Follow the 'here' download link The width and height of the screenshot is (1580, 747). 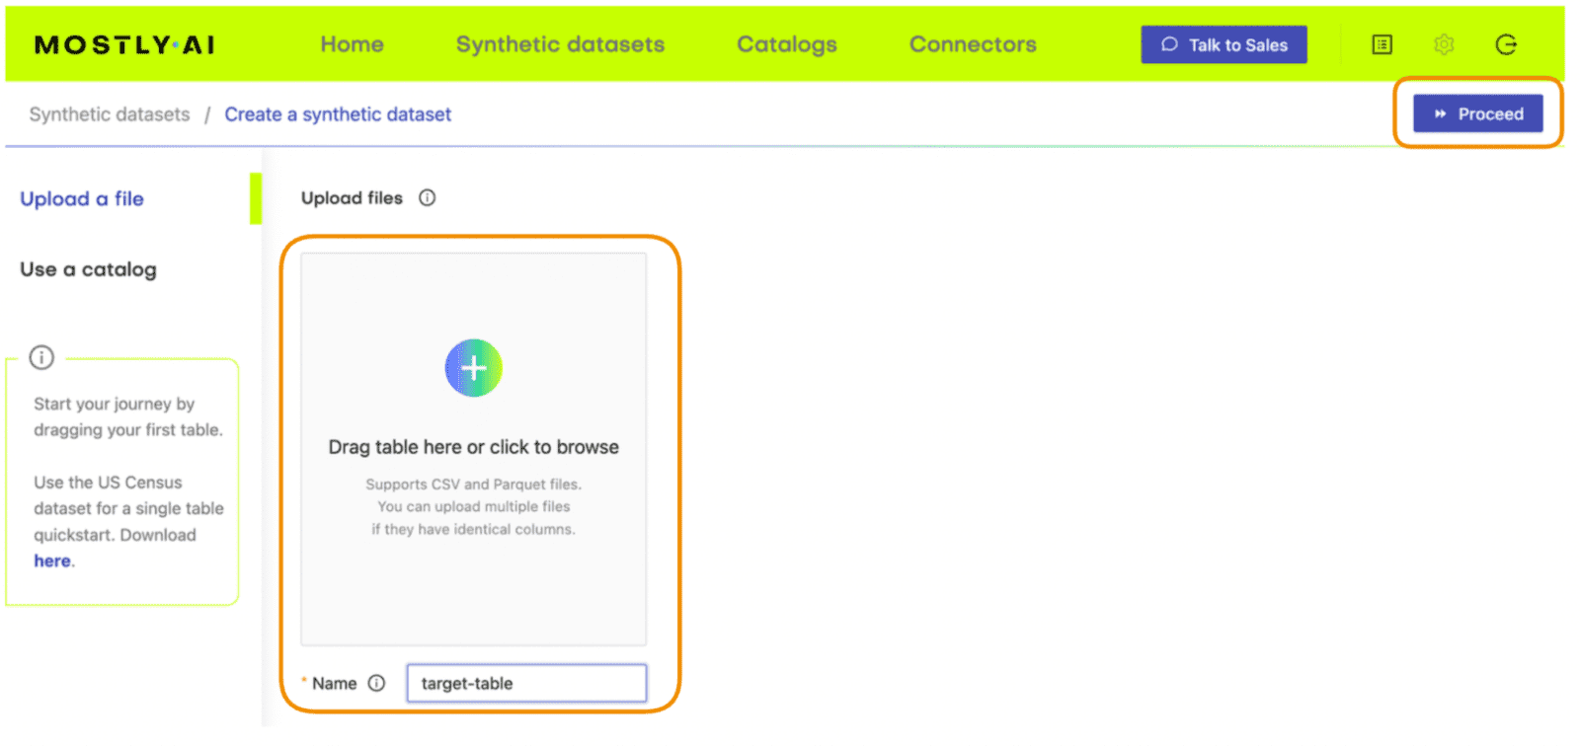pos(52,560)
